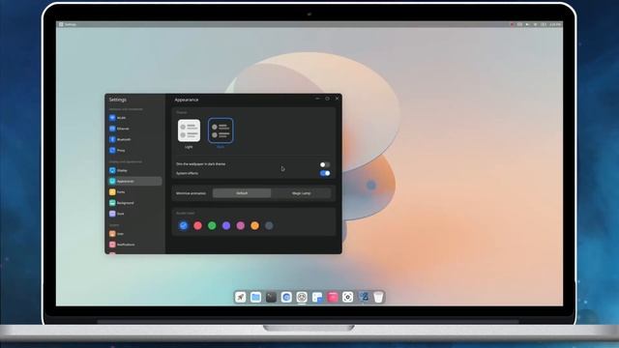This screenshot has width=619, height=348.
Task: Click the Settings title in the top bar
Action: coord(71,24)
